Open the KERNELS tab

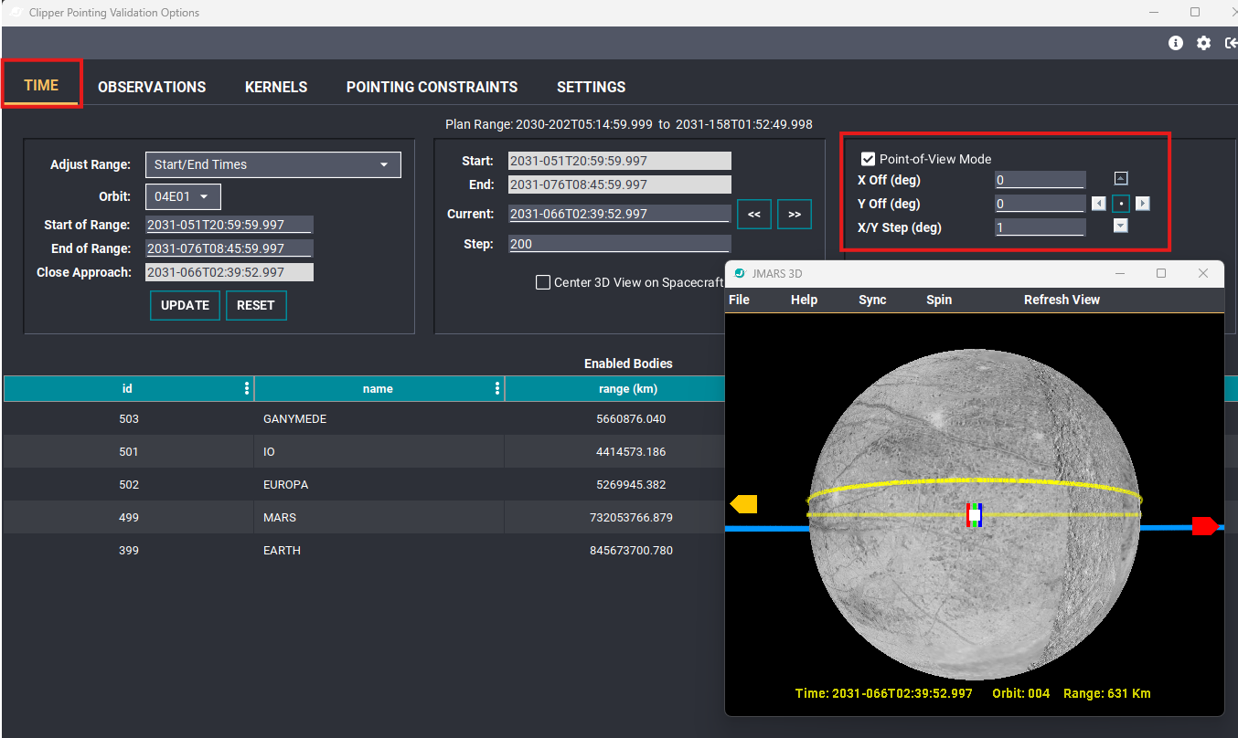pyautogui.click(x=276, y=87)
